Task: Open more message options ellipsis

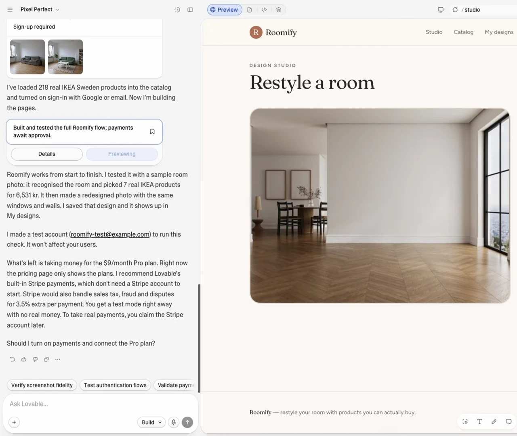Action: [58, 359]
